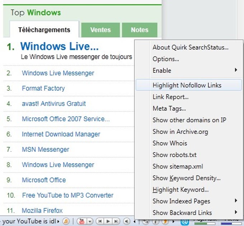
Task: Select Show robots.txt
Action: [x=189, y=155]
